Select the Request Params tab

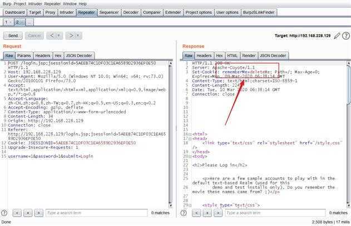coord(24,56)
